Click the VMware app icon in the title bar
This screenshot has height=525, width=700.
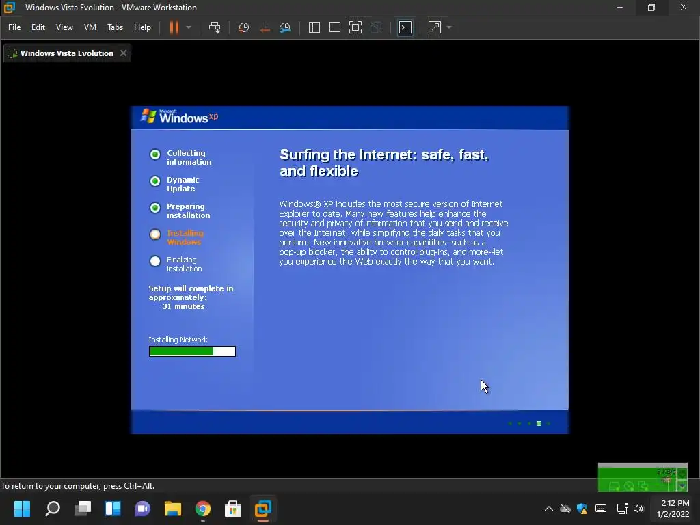10,8
